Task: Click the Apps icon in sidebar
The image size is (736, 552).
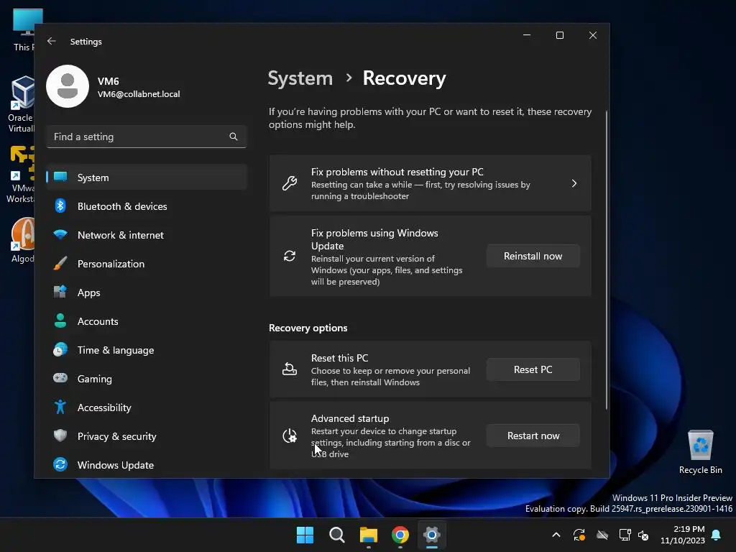Action: (x=60, y=292)
